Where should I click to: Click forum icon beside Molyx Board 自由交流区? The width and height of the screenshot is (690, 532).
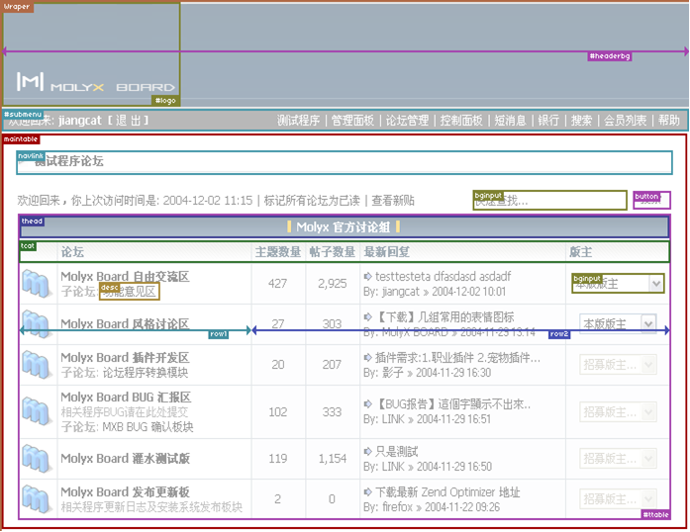[x=37, y=284]
